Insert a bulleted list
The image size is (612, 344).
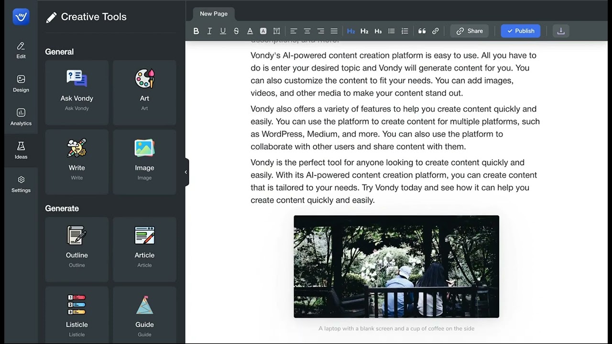tap(391, 31)
